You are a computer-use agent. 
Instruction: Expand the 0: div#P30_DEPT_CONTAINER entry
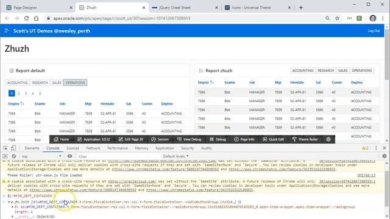click(x=12, y=207)
